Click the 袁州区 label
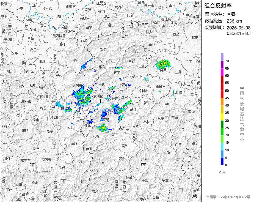This screenshot has width=254, height=202. tap(98, 96)
